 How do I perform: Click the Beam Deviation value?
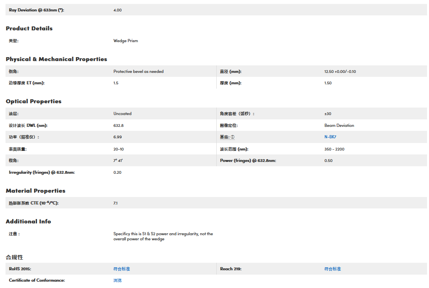(x=339, y=125)
